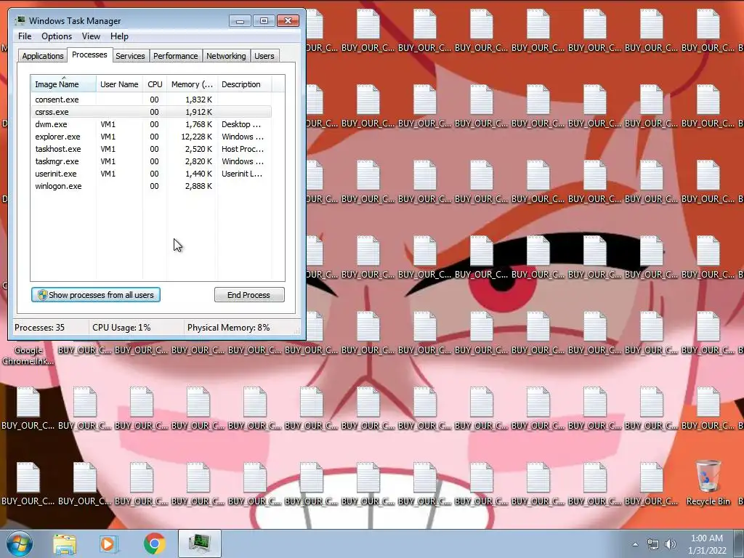Sort by CPU column header
This screenshot has width=744, height=558.
click(155, 84)
